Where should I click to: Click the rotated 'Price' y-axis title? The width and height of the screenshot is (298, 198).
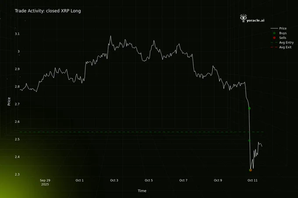tap(9, 101)
